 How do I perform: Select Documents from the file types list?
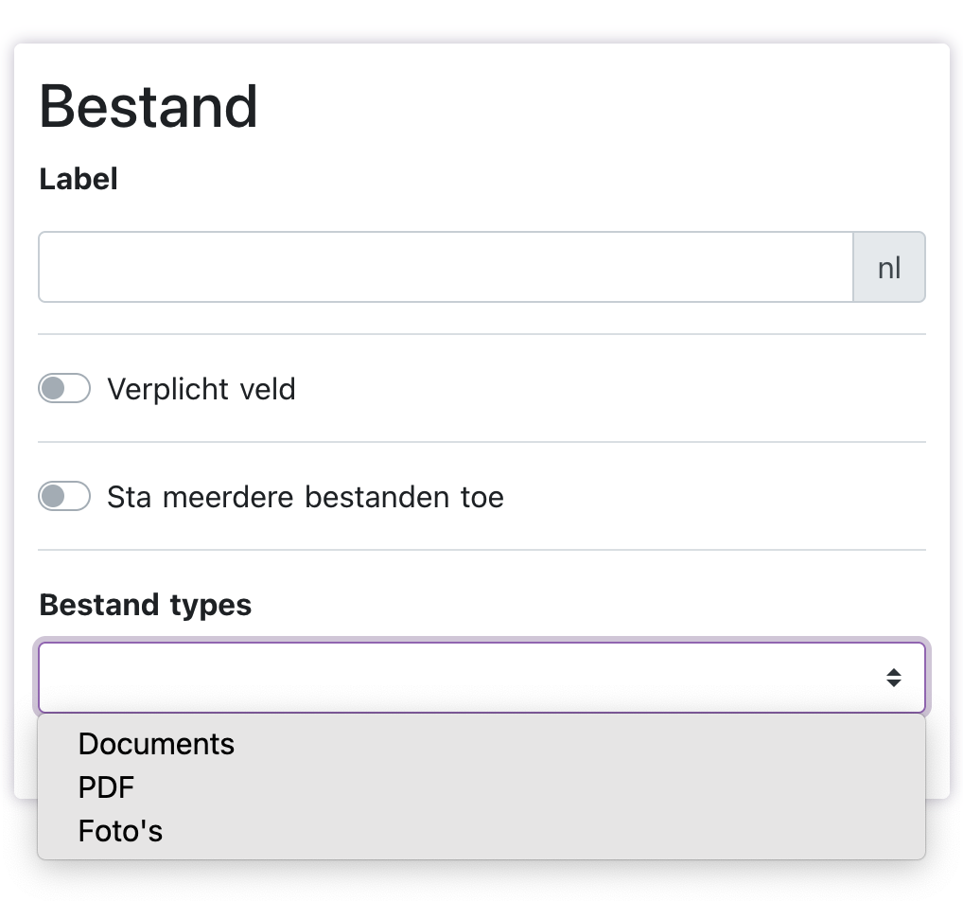pos(156,744)
